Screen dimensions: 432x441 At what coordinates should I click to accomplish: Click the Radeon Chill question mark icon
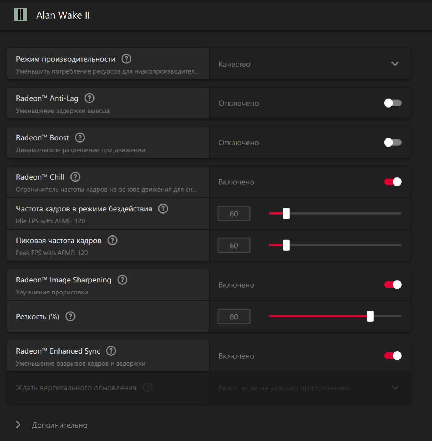(x=75, y=177)
